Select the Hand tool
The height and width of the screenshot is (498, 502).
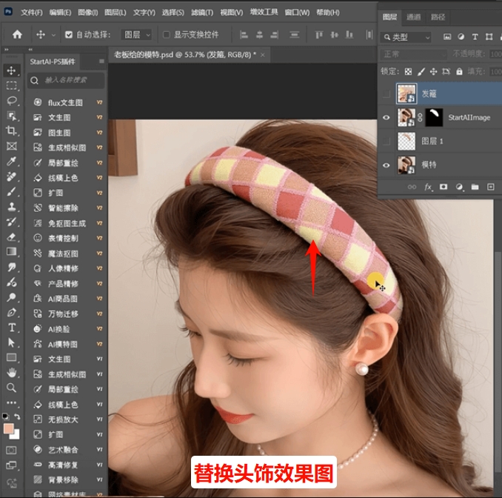(x=12, y=373)
